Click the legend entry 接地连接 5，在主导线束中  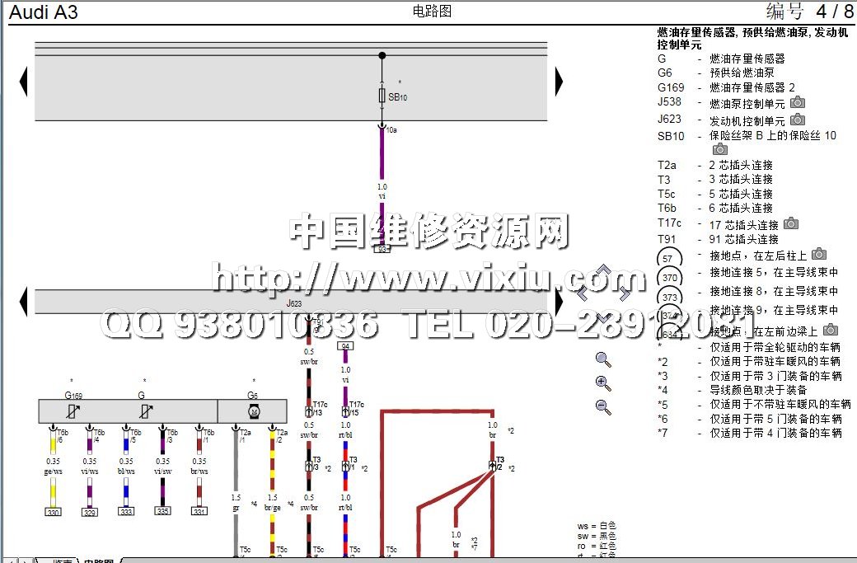[x=774, y=272]
